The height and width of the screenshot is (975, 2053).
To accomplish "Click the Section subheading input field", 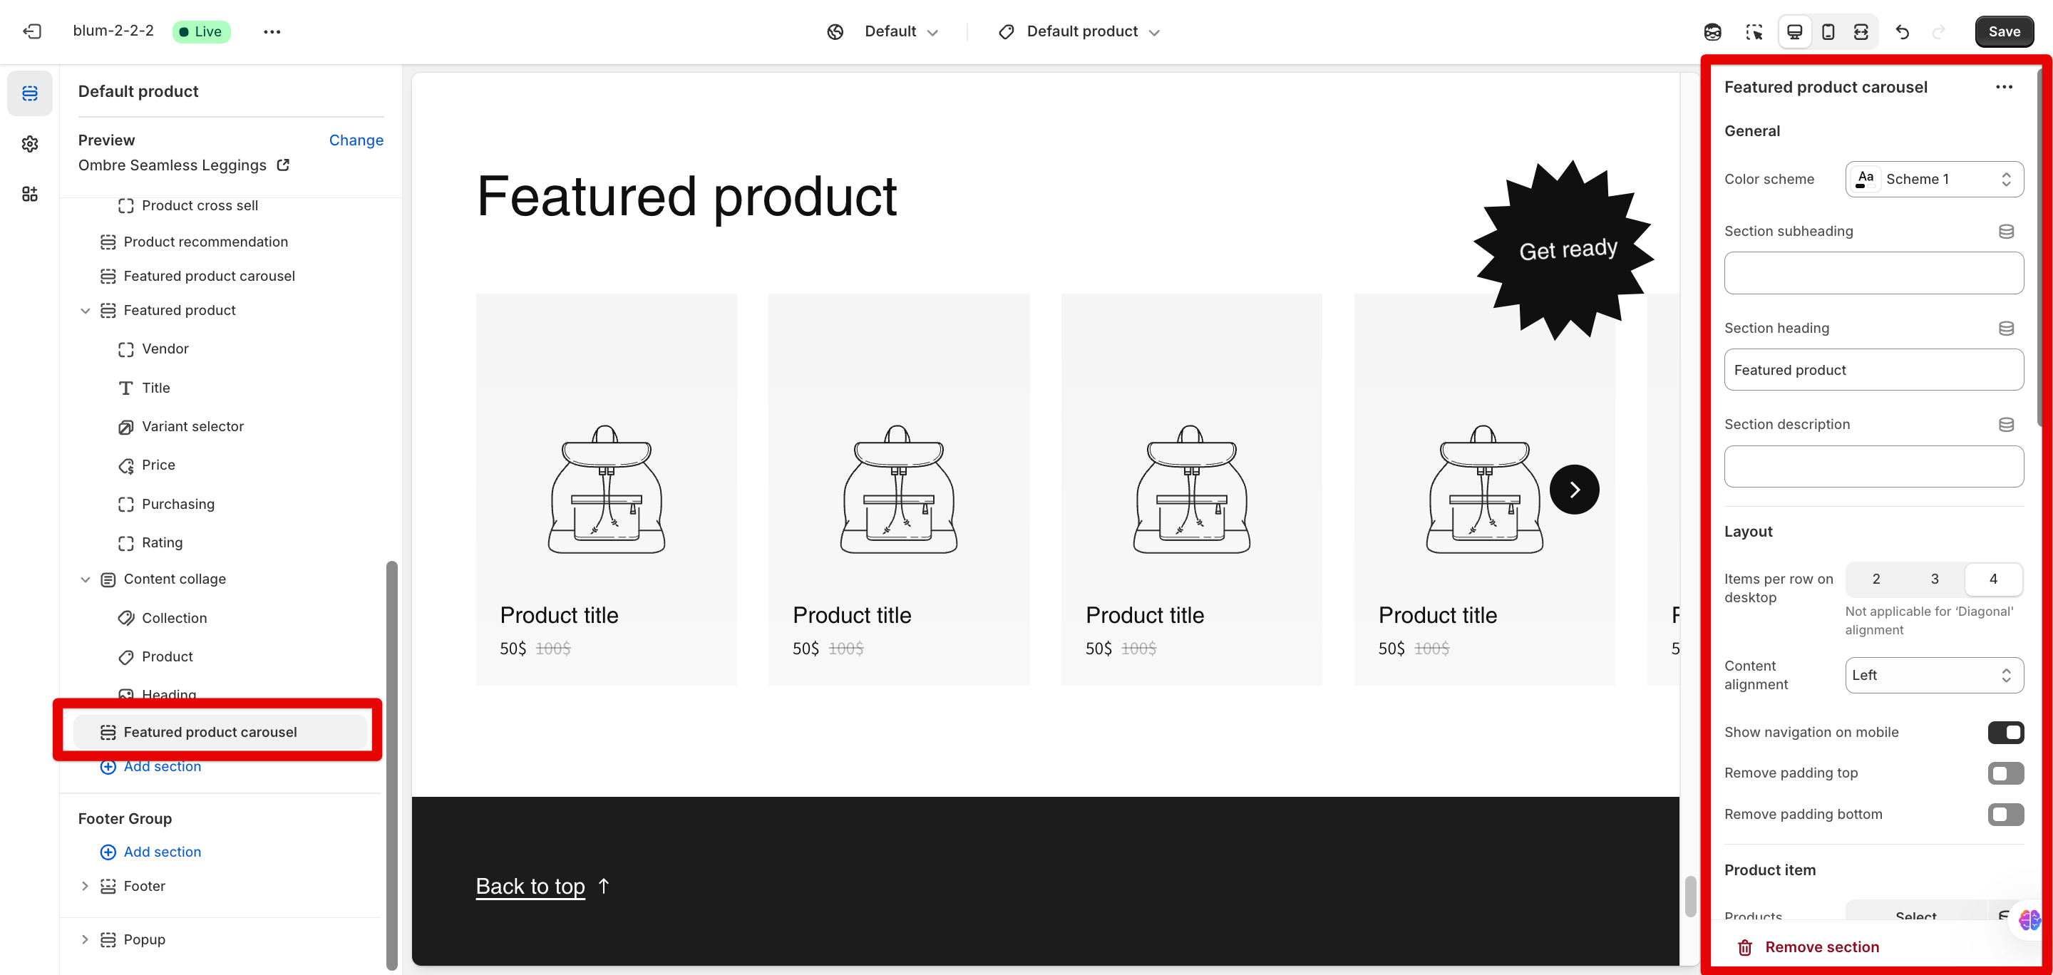I will [1873, 273].
